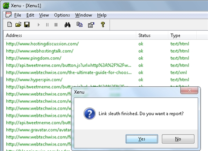This screenshot has width=208, height=151.
Task: Click the copy documents toolbar icon
Action: (79, 25)
